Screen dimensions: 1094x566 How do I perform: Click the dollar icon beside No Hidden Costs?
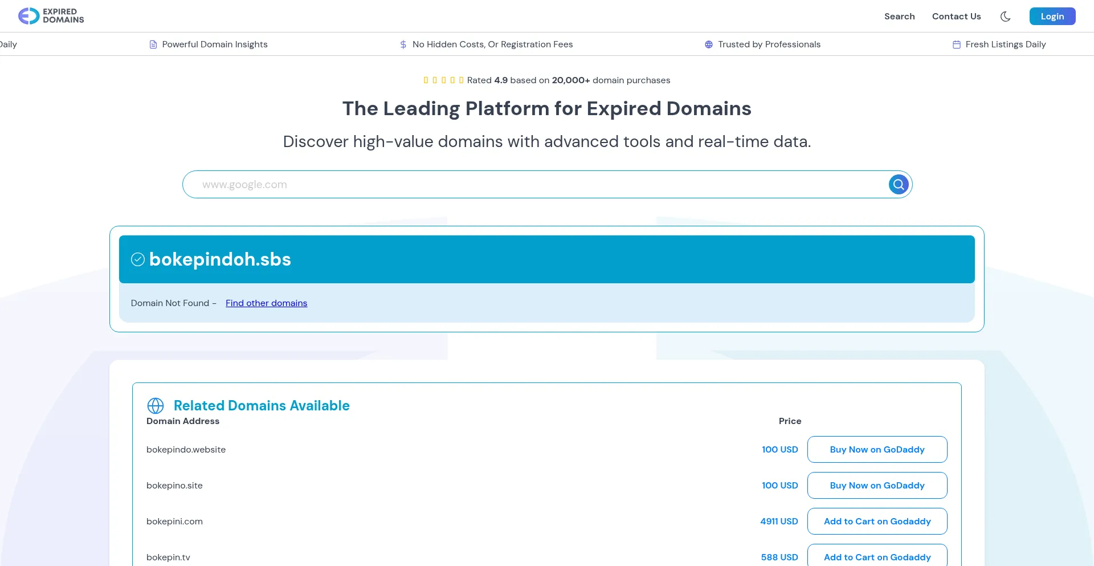pos(403,44)
